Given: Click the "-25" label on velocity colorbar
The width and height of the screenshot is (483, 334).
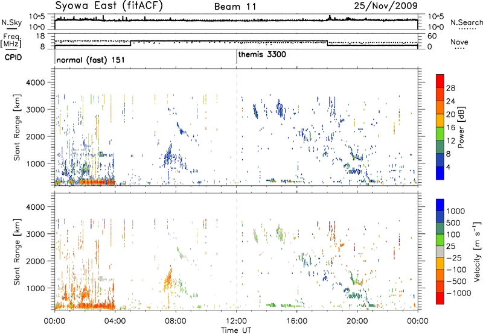Looking at the screenshot, I should click(454, 258).
